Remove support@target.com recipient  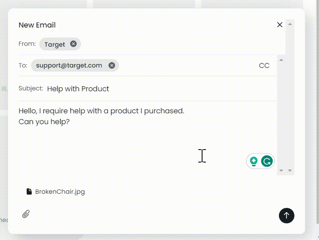111,65
